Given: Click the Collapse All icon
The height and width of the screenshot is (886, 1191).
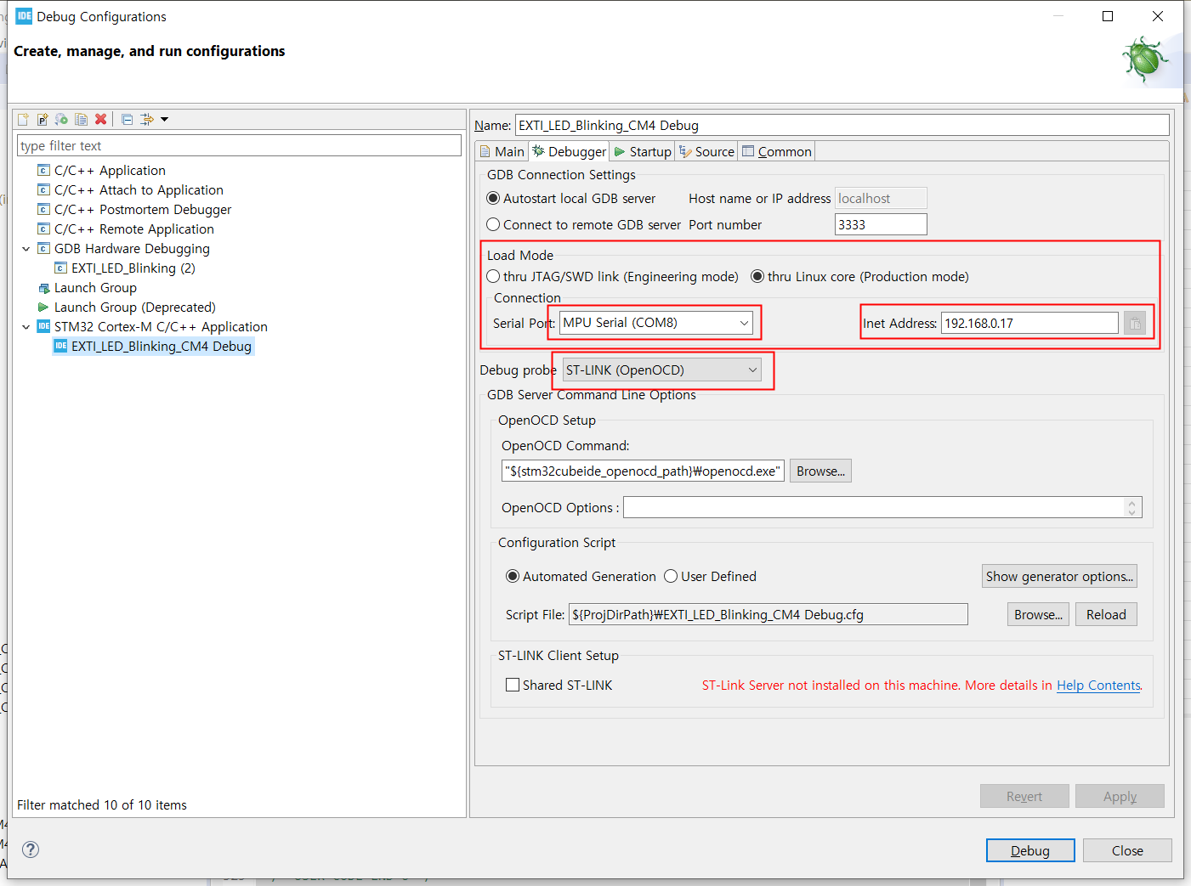Looking at the screenshot, I should tap(127, 119).
